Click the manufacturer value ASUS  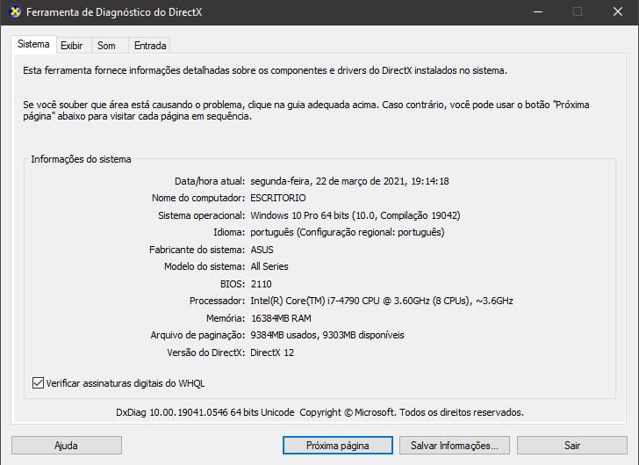(262, 250)
